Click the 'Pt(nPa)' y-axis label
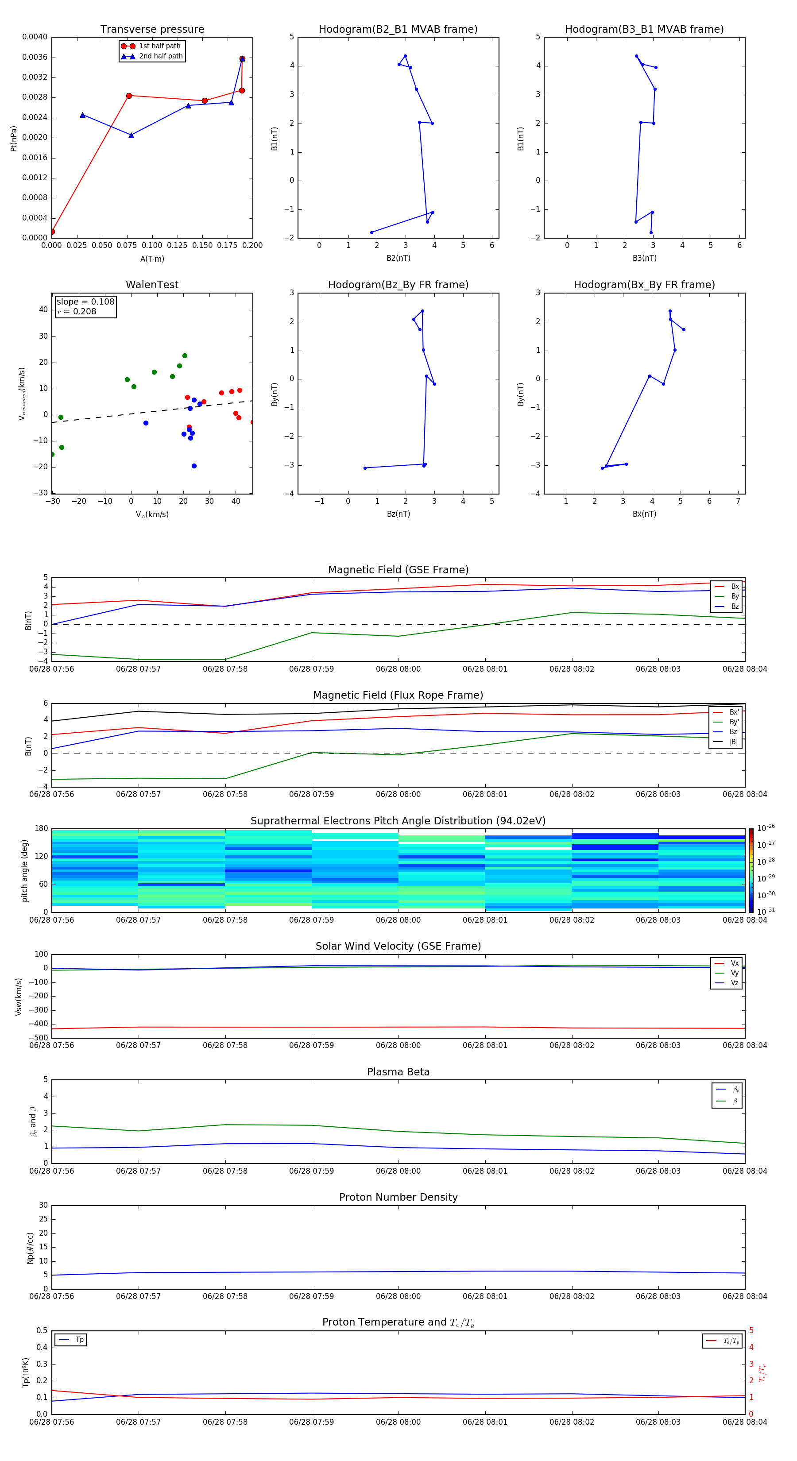This screenshot has height=1461, width=797. 14,138
